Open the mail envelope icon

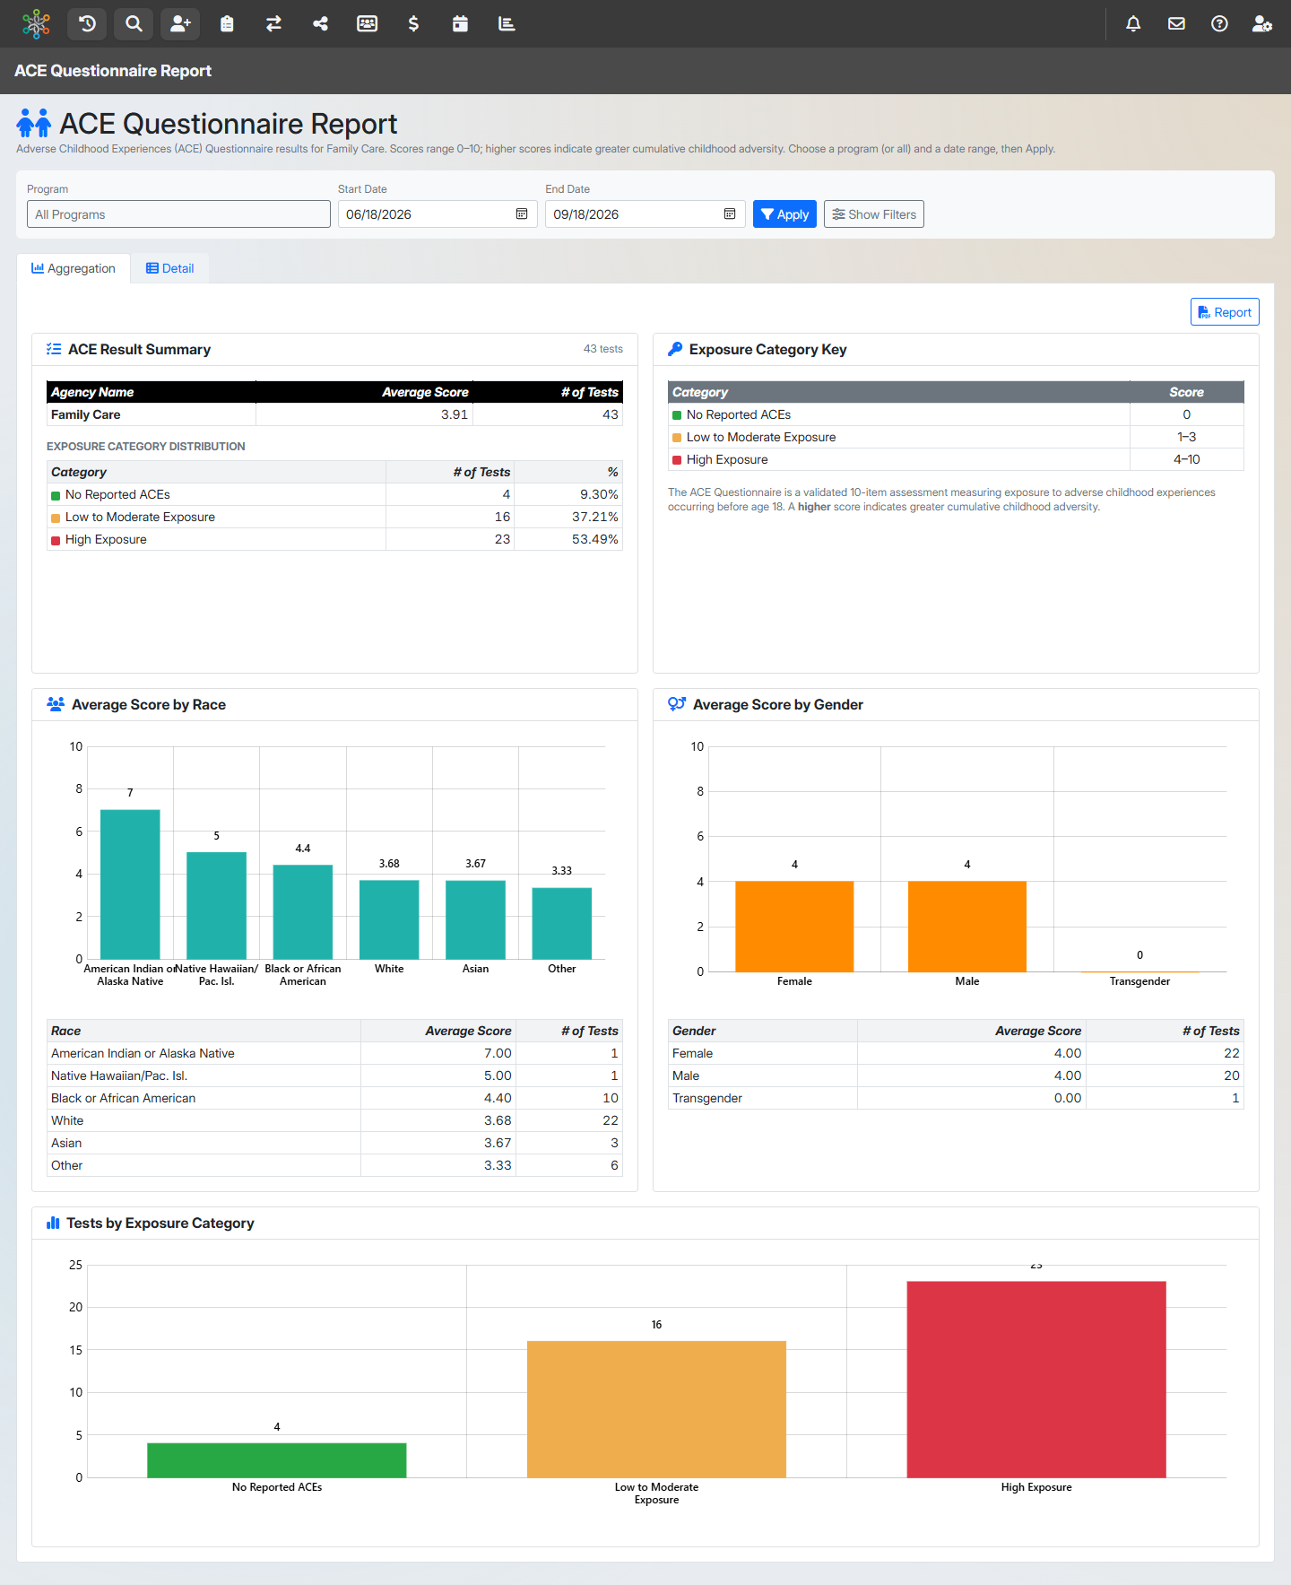1176,24
